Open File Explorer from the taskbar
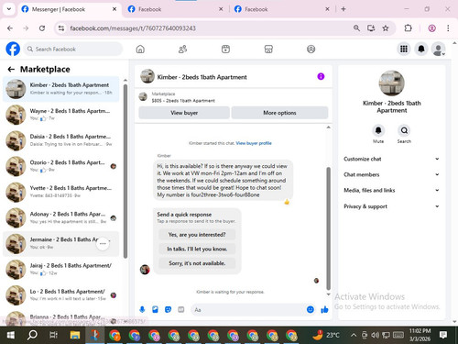 coord(75,335)
